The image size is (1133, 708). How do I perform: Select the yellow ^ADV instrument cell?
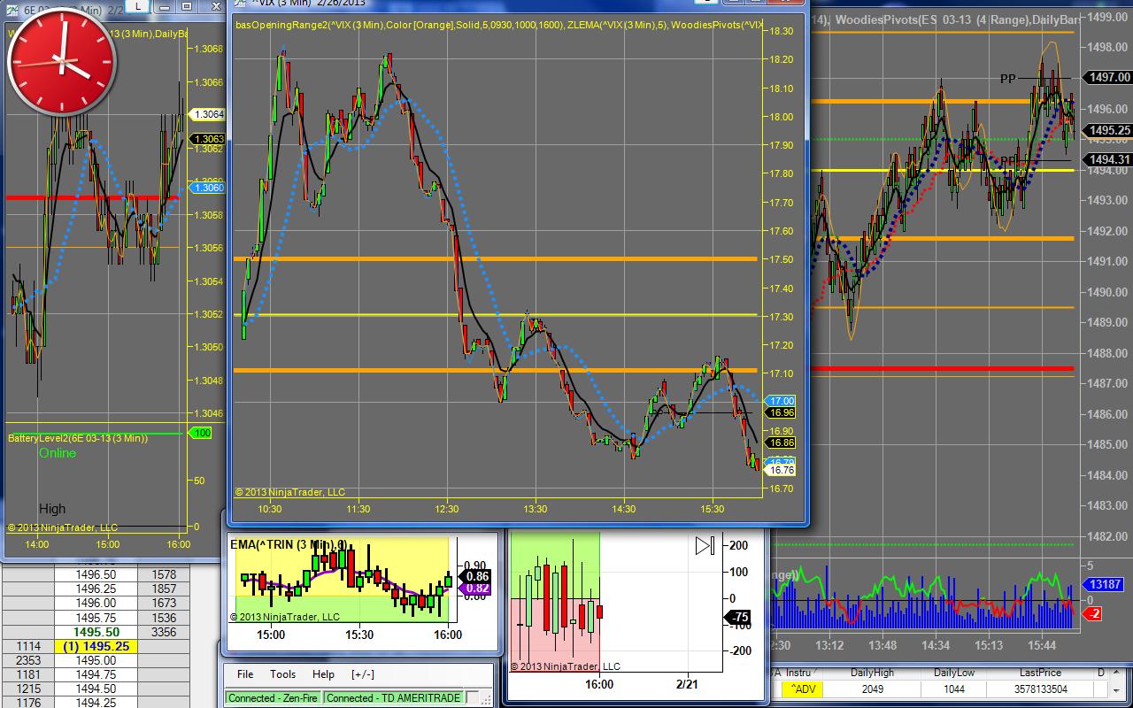pyautogui.click(x=804, y=689)
